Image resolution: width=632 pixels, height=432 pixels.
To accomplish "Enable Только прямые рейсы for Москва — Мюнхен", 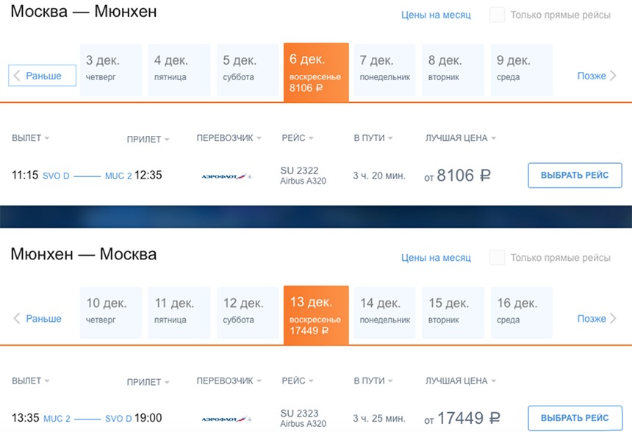I will coord(498,15).
